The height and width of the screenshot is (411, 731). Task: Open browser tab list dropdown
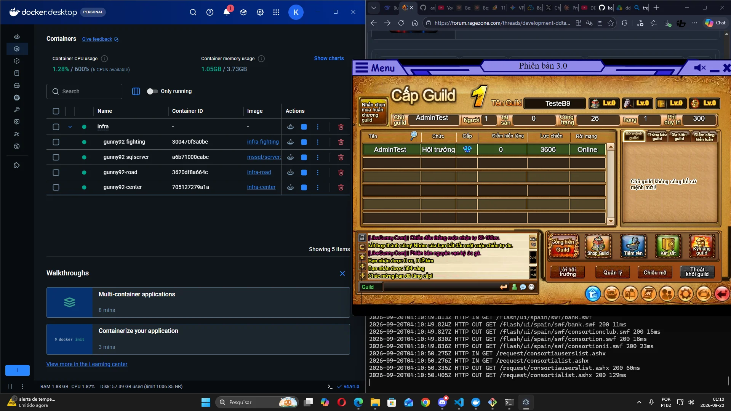374,8
